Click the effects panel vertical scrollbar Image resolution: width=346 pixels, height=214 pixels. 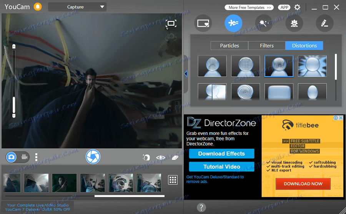tap(336, 66)
